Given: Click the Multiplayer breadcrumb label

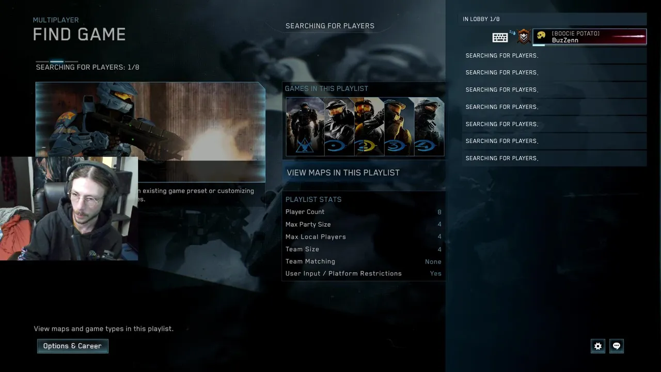Looking at the screenshot, I should (x=56, y=20).
